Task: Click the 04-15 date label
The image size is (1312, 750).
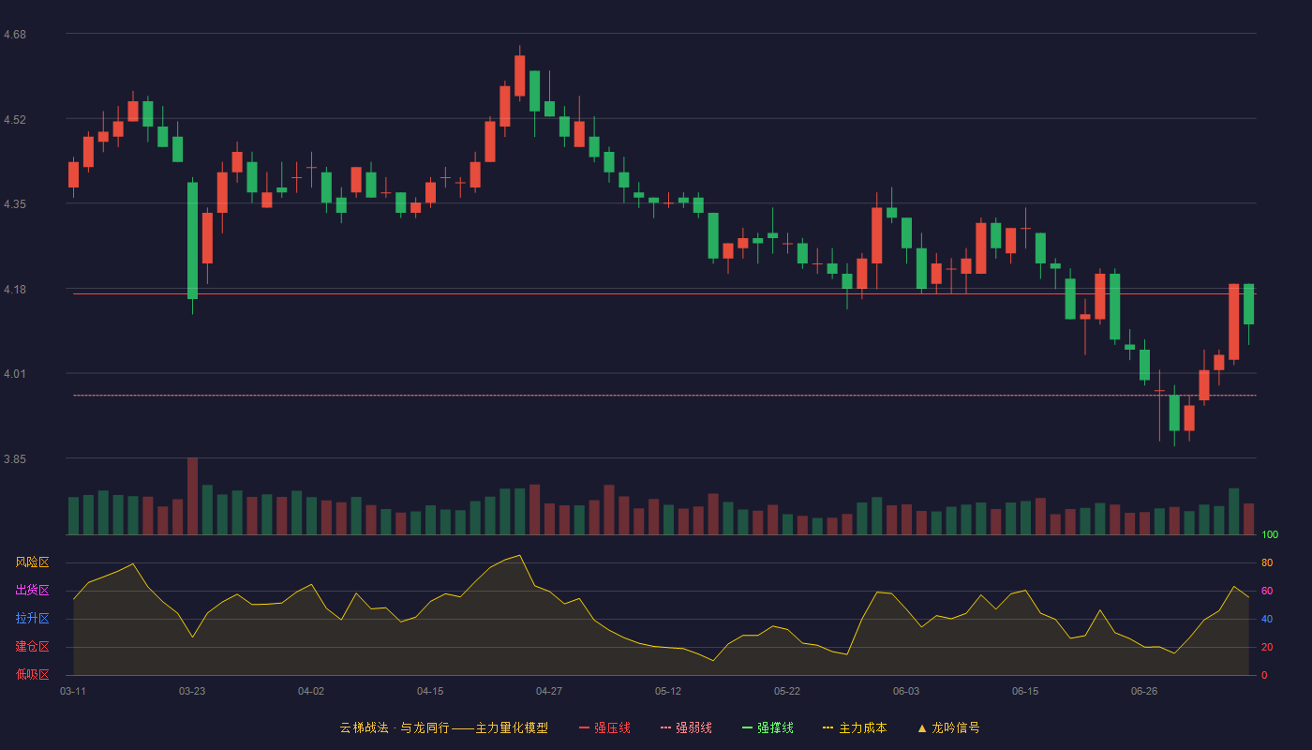Action: click(430, 691)
